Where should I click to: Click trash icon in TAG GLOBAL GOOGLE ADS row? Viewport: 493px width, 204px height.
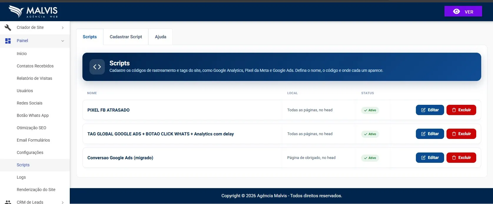click(454, 134)
